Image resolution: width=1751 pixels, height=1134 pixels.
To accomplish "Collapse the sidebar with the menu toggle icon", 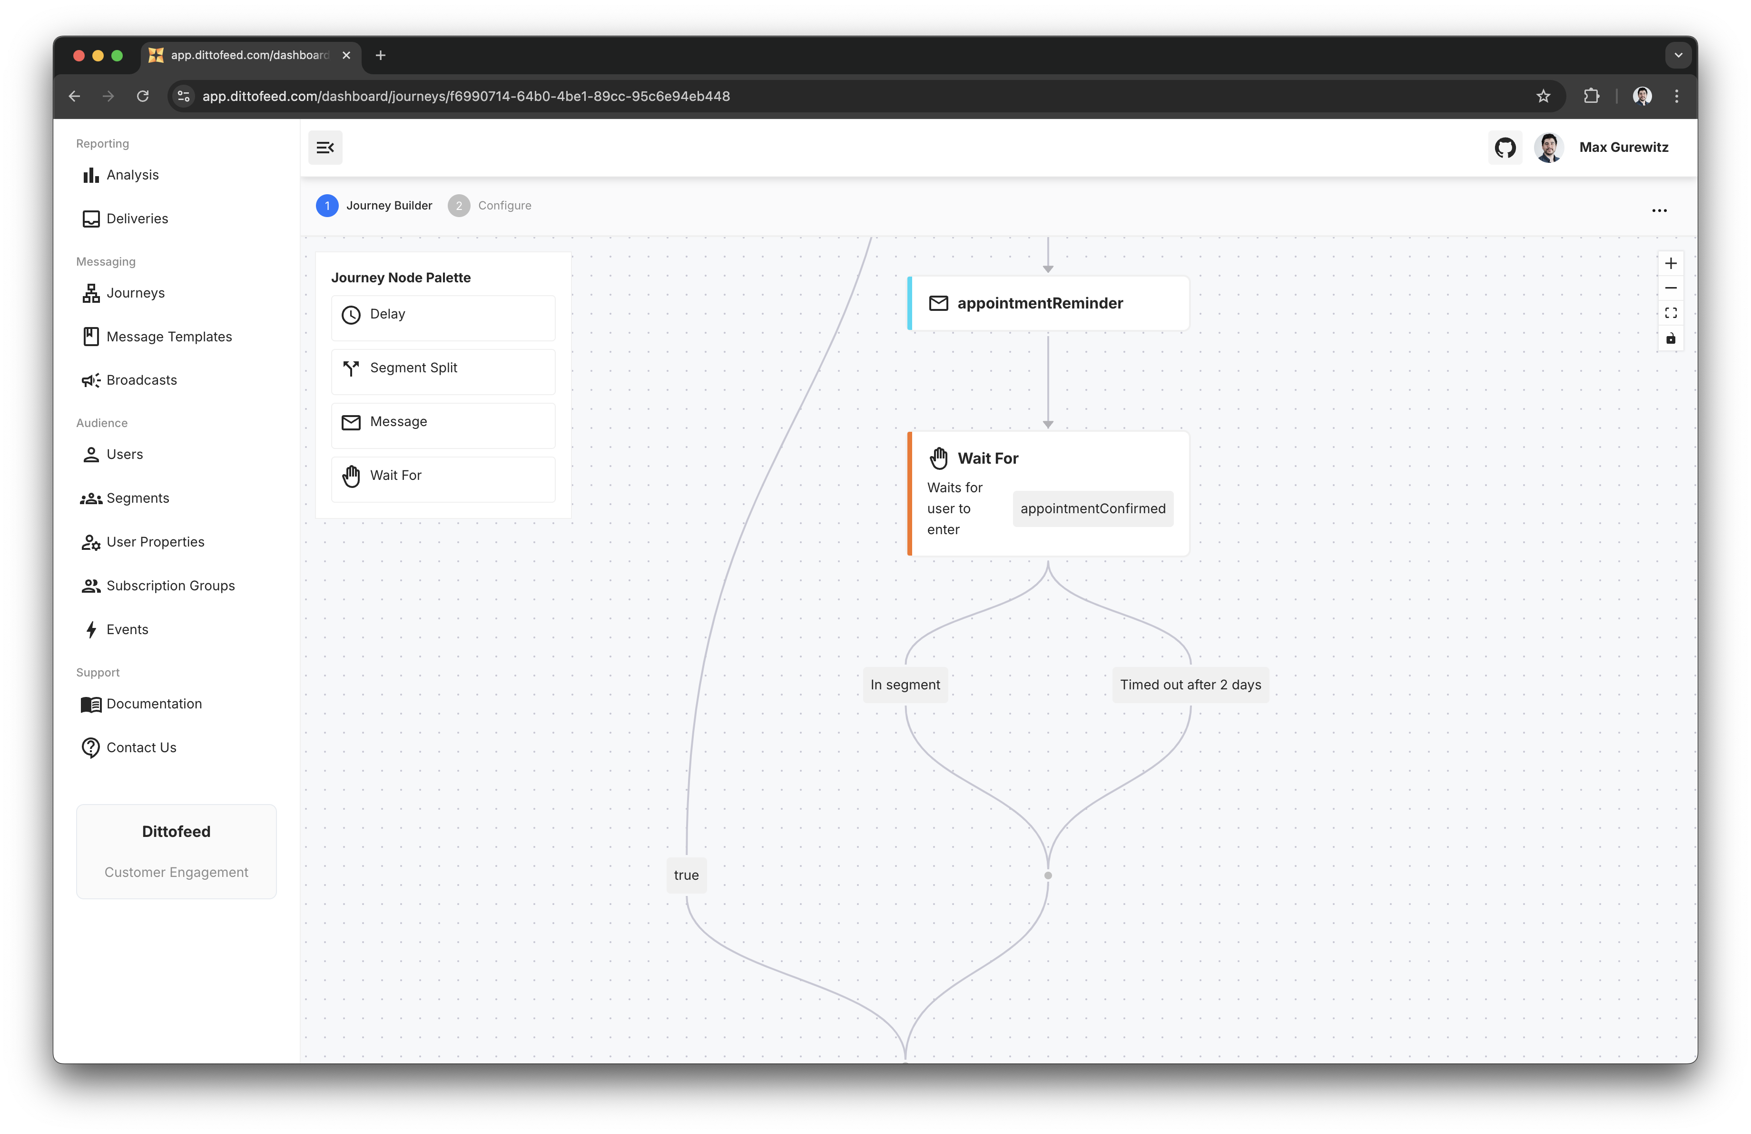I will [x=325, y=148].
